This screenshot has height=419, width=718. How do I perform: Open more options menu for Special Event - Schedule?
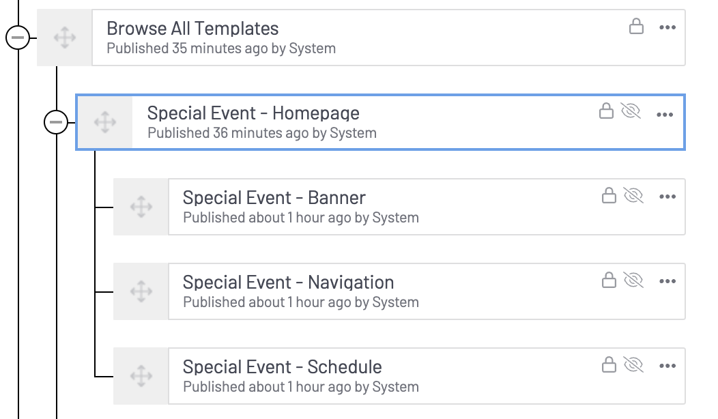[667, 366]
